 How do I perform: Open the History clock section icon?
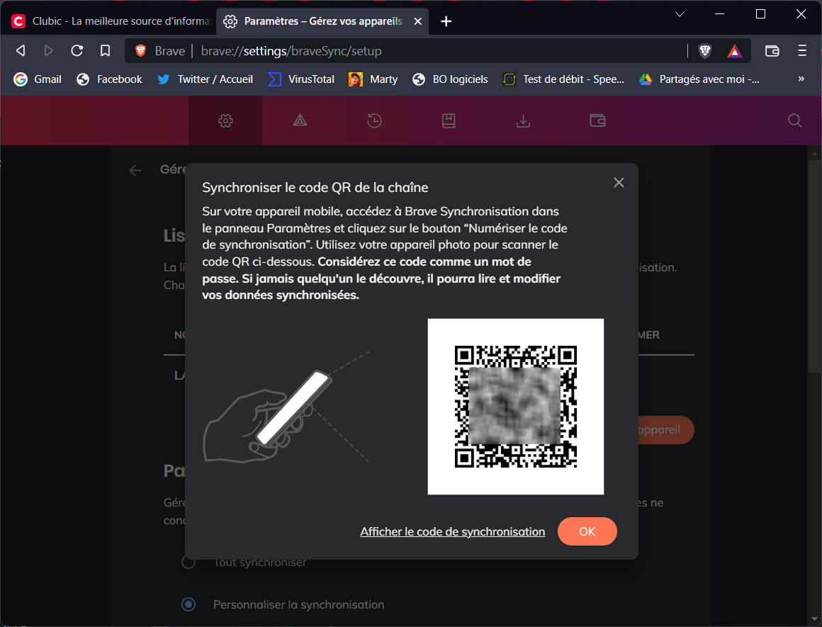374,120
